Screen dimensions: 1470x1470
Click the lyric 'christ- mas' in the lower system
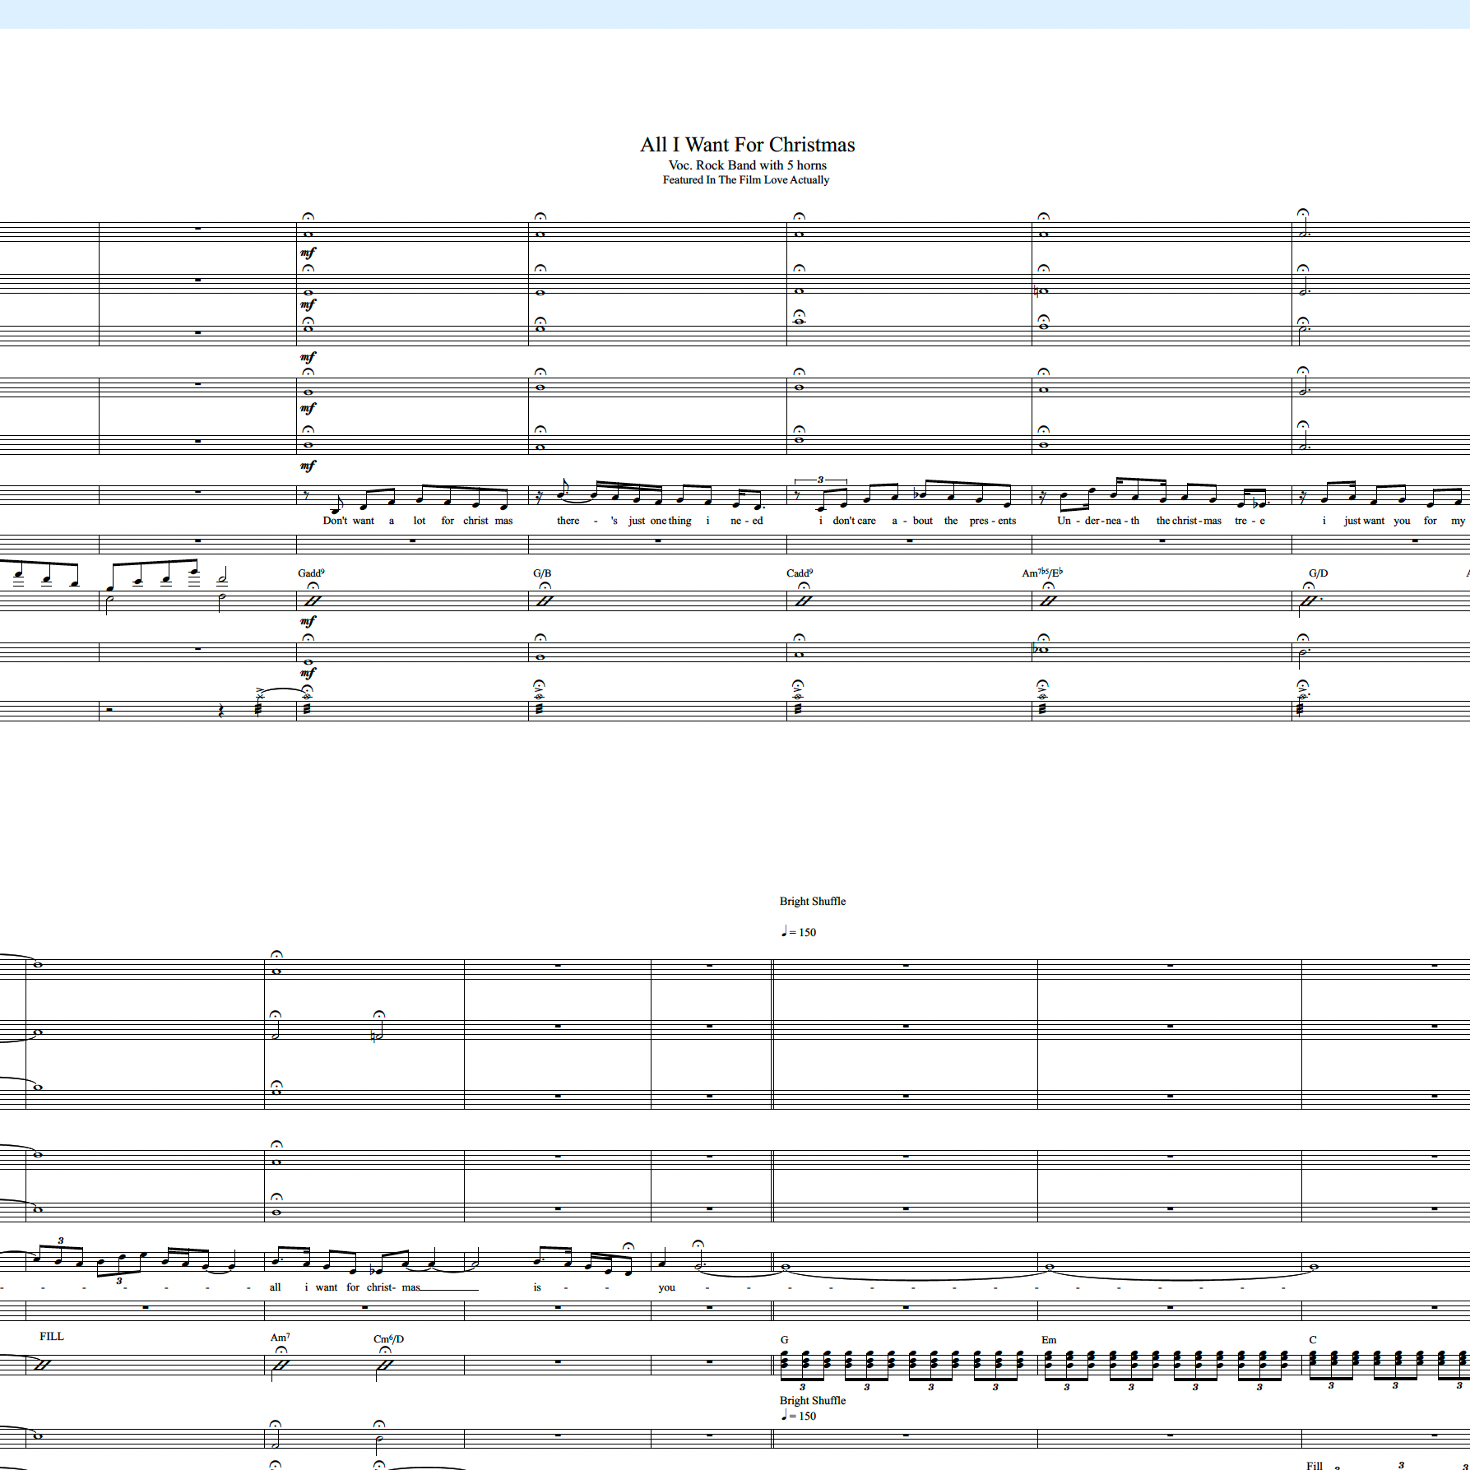pyautogui.click(x=393, y=1287)
